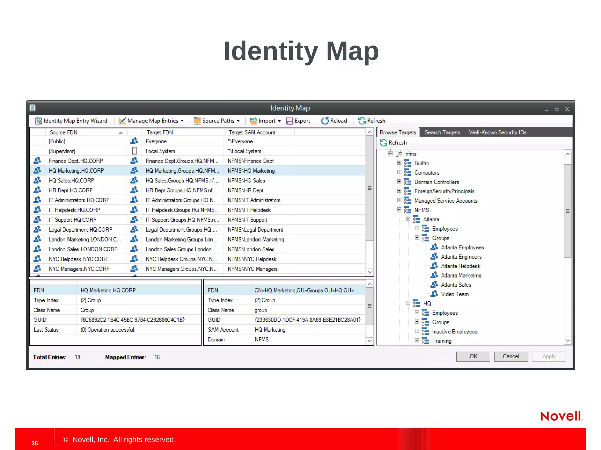This screenshot has height=450, width=601.
Task: Click the SAM Account value HQ Marketing
Action: (x=270, y=330)
